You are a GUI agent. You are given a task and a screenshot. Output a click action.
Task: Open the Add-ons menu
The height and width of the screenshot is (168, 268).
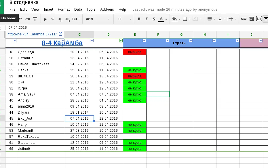(107, 9)
